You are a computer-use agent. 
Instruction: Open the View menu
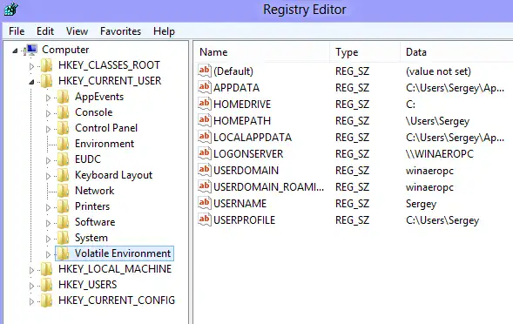coord(77,31)
